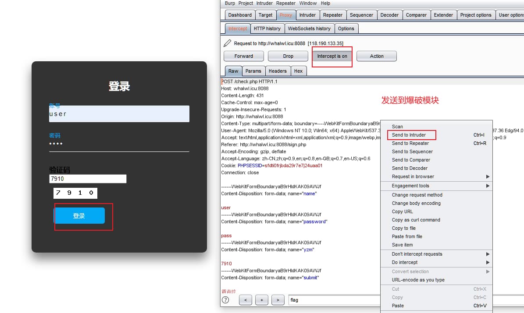Switch to the Repeater tool tab

pyautogui.click(x=333, y=15)
